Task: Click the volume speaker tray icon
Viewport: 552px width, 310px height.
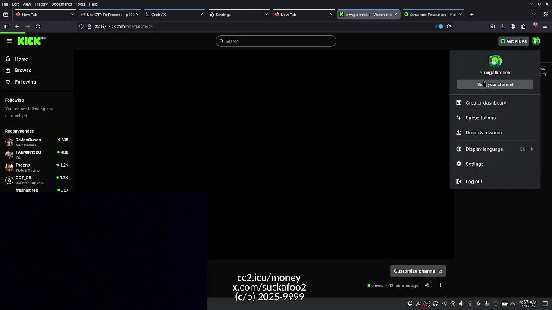Action: [461, 304]
